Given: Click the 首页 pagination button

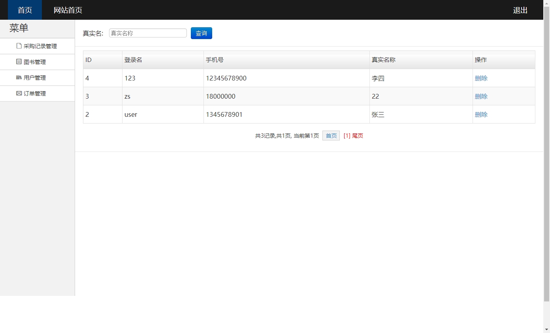Looking at the screenshot, I should pyautogui.click(x=331, y=135).
